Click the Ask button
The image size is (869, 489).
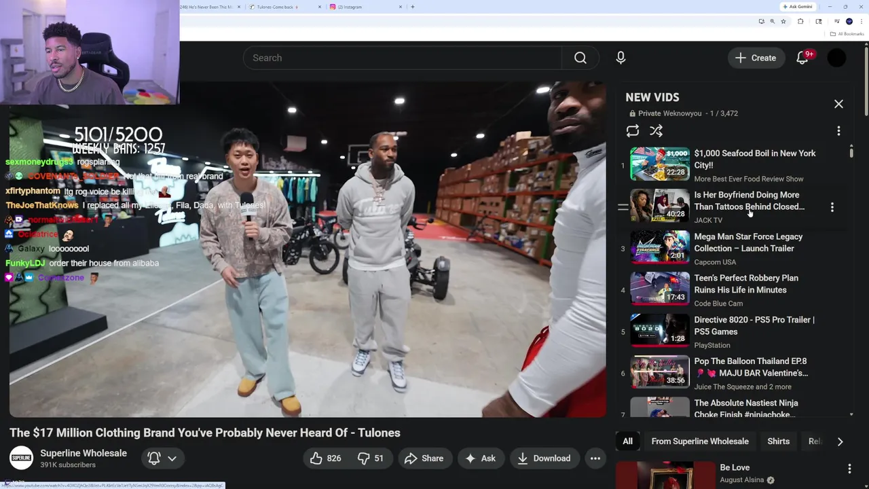(x=481, y=458)
